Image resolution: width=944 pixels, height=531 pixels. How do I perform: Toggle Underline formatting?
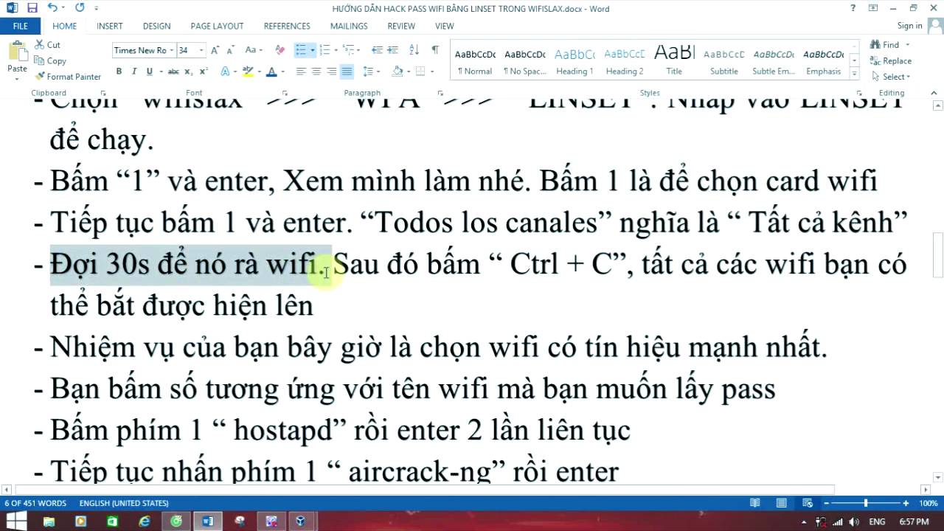click(x=150, y=72)
